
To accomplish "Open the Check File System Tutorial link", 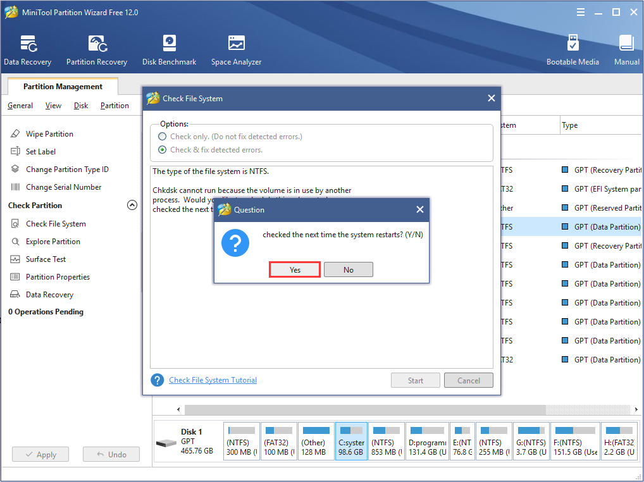I will coord(213,380).
